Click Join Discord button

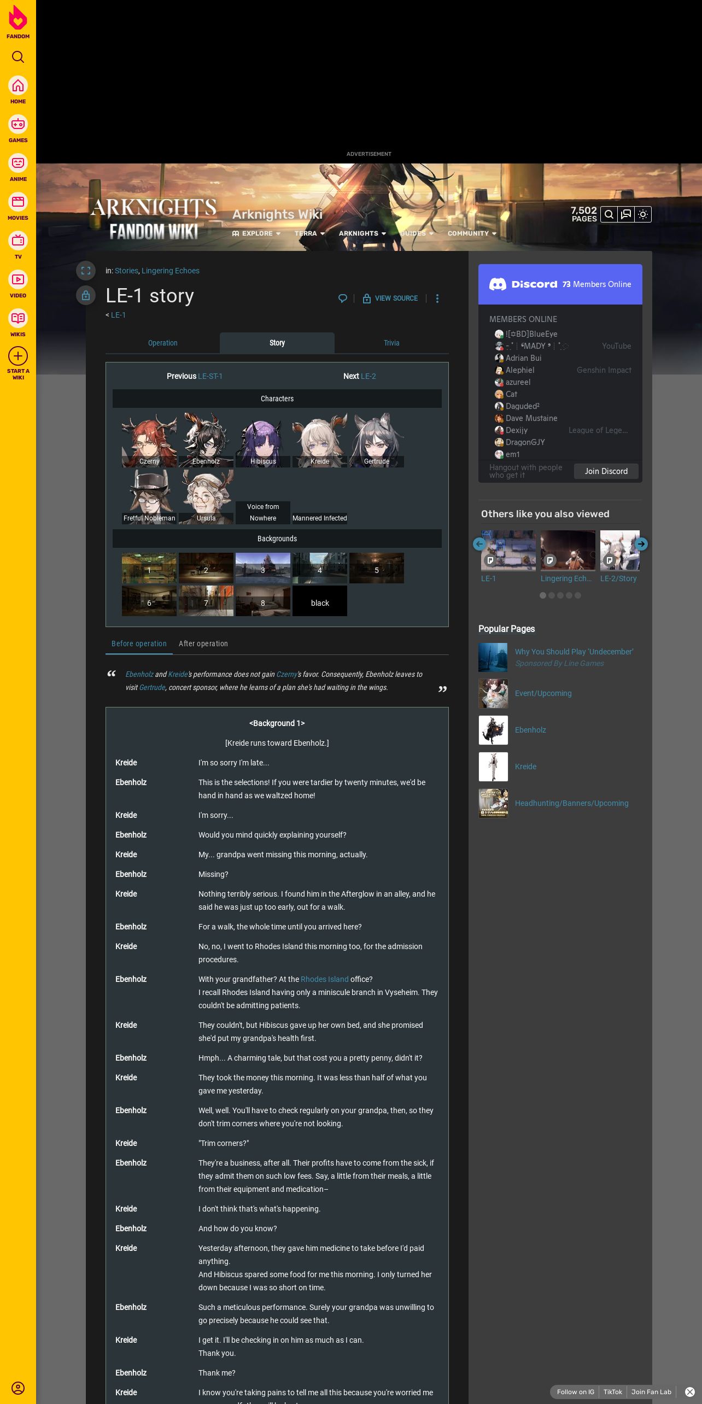[x=606, y=471]
